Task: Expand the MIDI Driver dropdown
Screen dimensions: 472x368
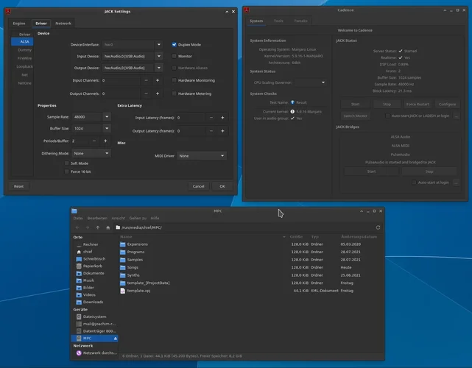Action: 201,156
